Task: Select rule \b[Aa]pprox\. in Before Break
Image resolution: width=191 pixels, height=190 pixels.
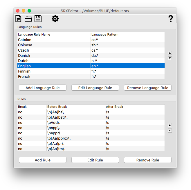Action: tap(76, 138)
